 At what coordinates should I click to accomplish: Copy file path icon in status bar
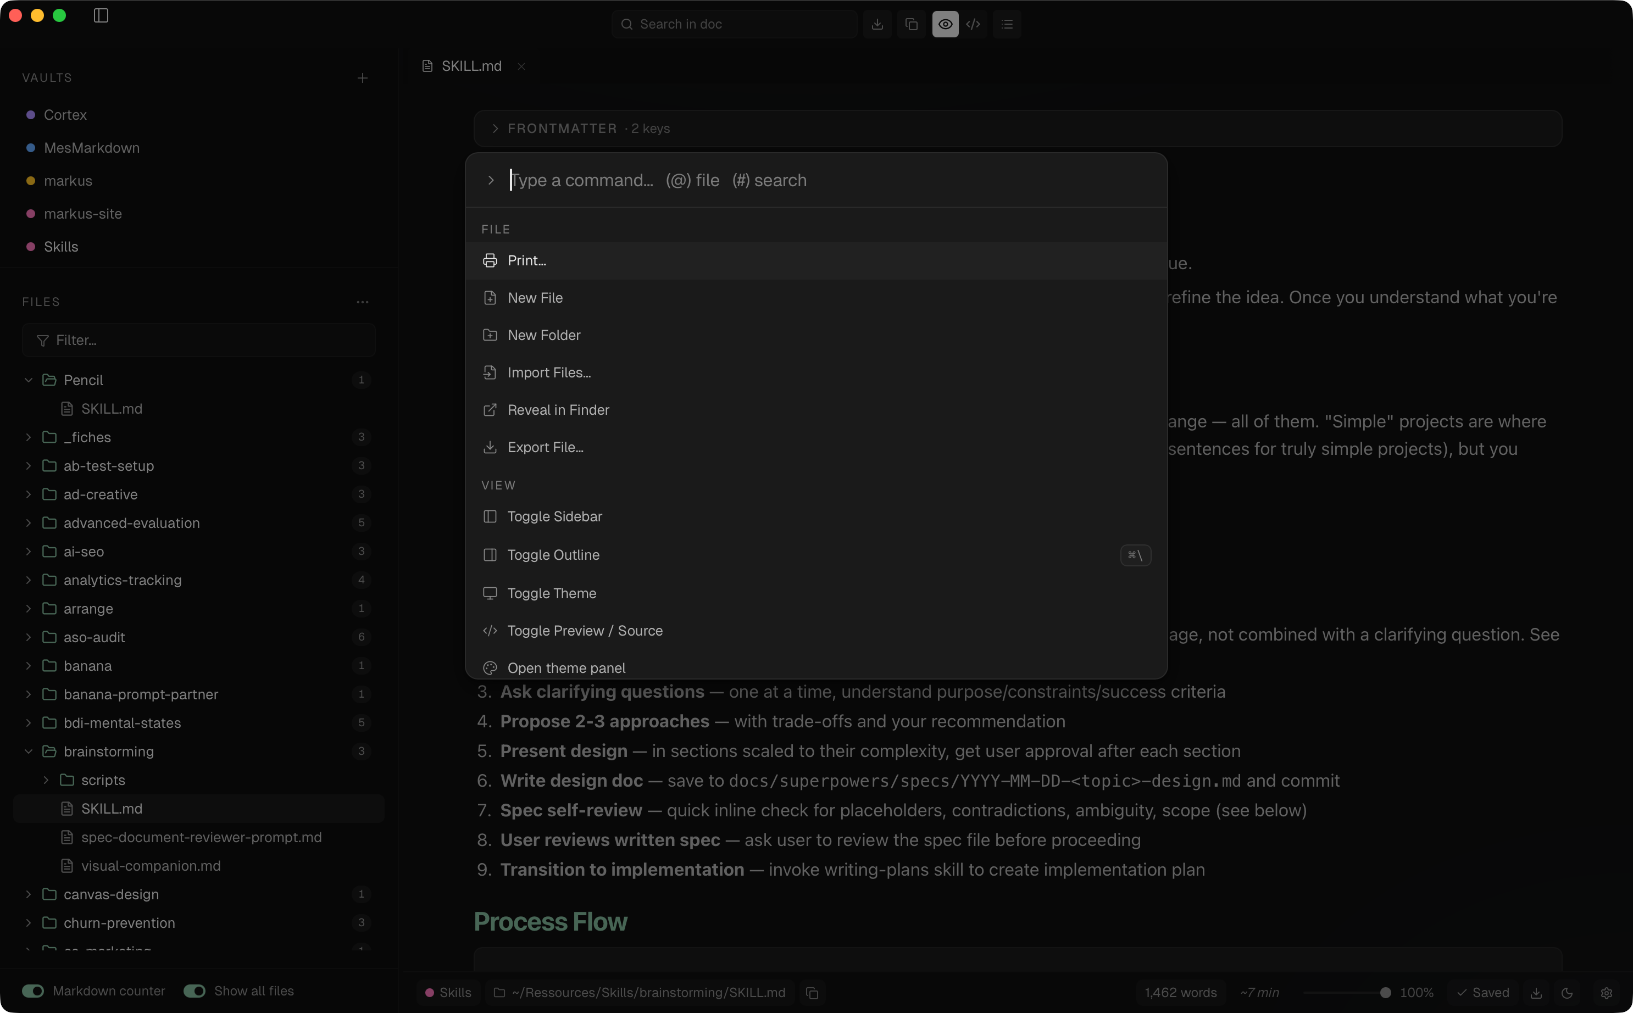(x=812, y=993)
